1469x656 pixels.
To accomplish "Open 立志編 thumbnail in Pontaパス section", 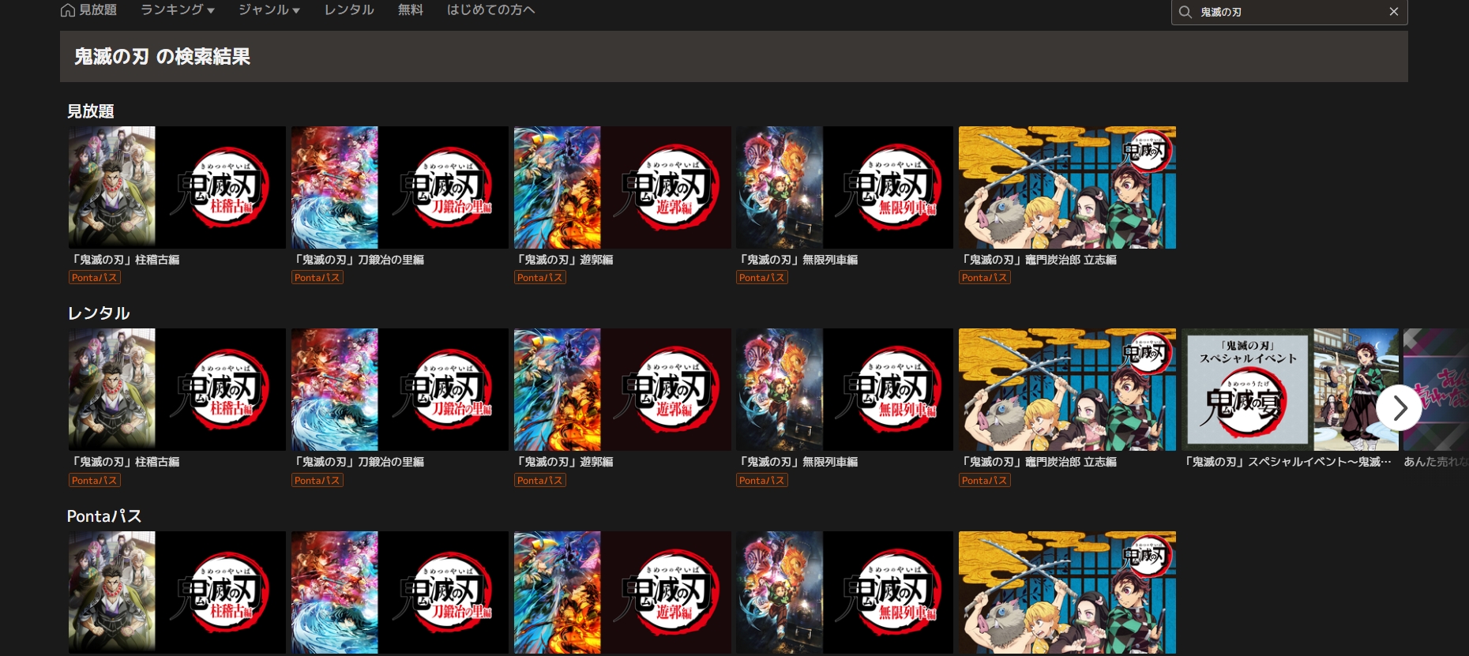I will 1067,592.
